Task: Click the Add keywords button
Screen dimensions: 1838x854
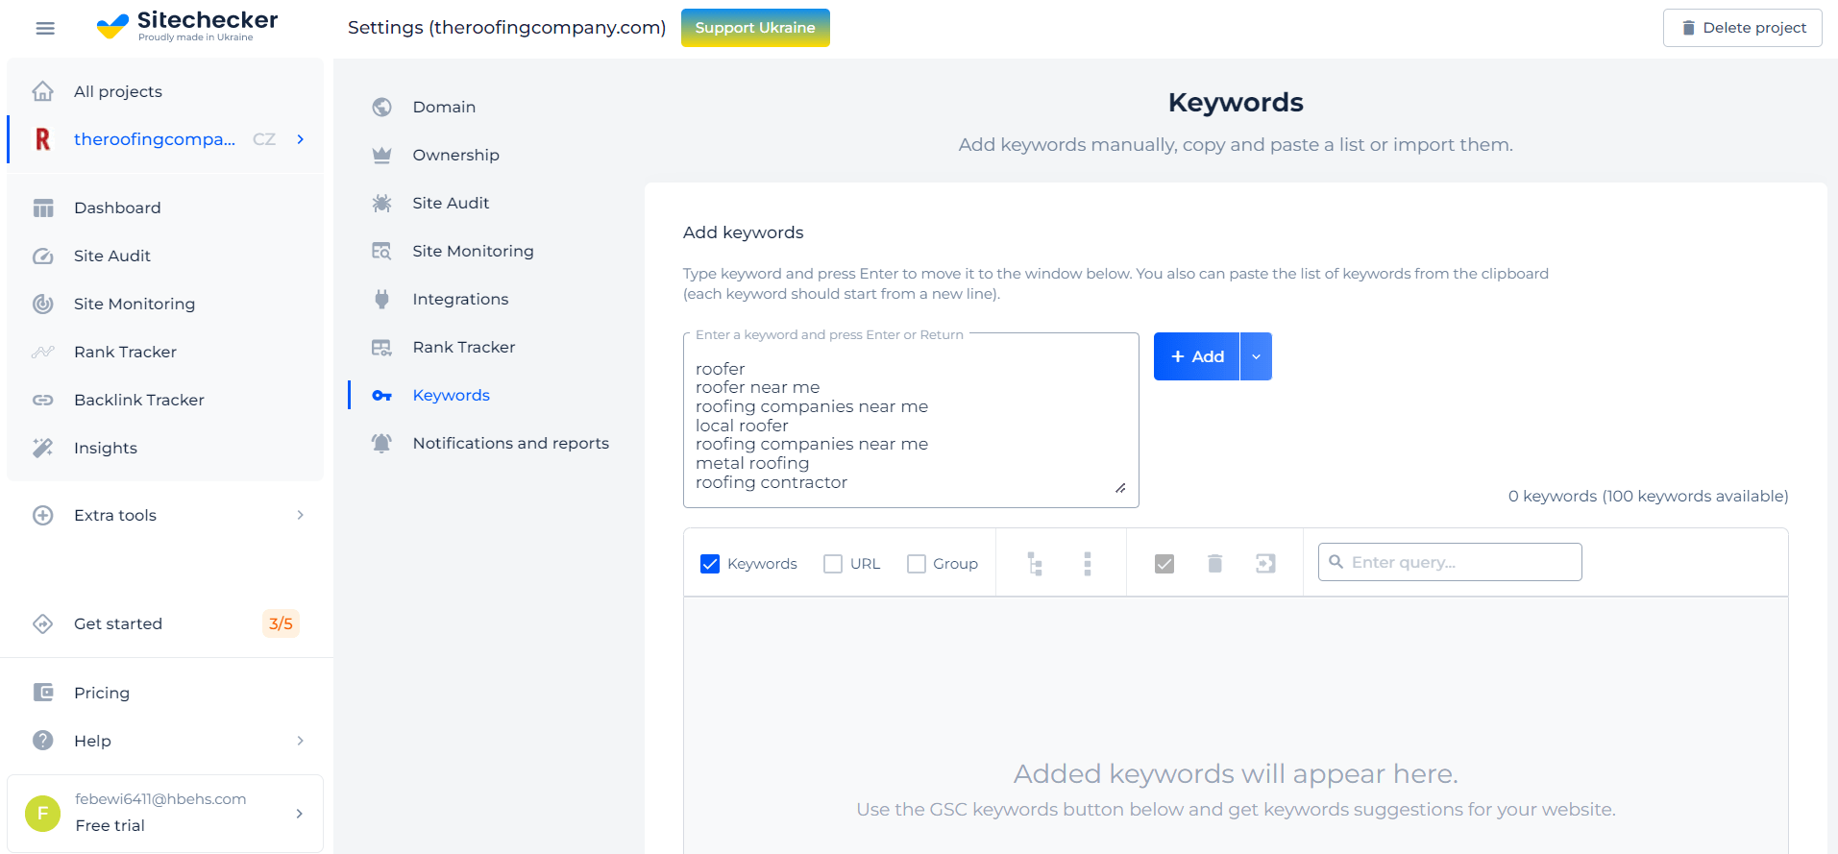Action: click(1196, 356)
